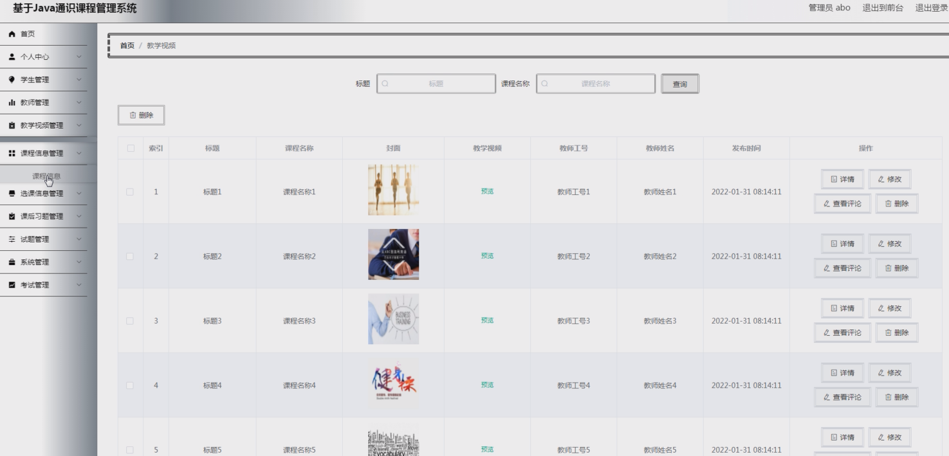Screen dimensions: 949x456
Task: Open the 系统管理 sidebar menu label
Action: point(35,262)
